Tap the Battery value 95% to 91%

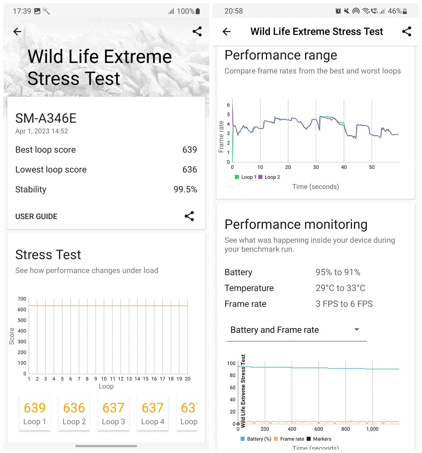[x=338, y=272]
